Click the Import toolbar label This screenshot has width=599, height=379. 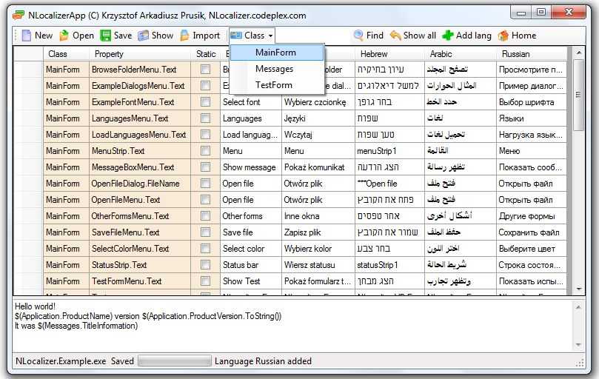click(206, 36)
